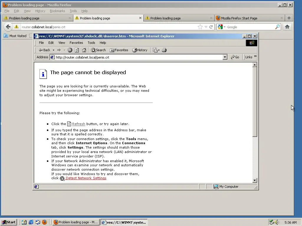Click the Refresh link in error page
302x226 pixels.
(78, 124)
